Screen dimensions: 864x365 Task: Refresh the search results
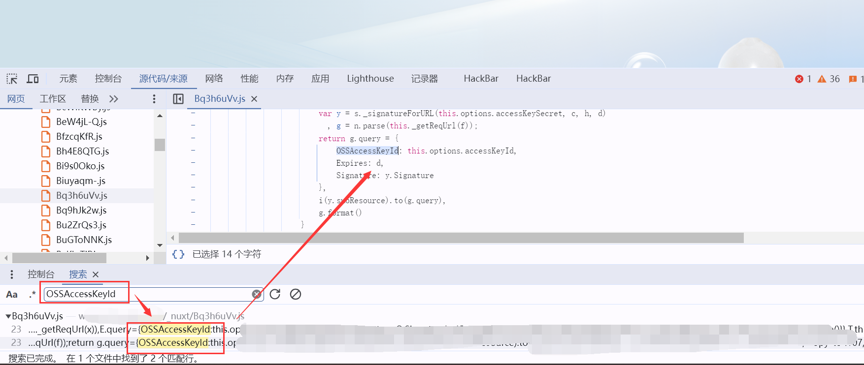275,294
